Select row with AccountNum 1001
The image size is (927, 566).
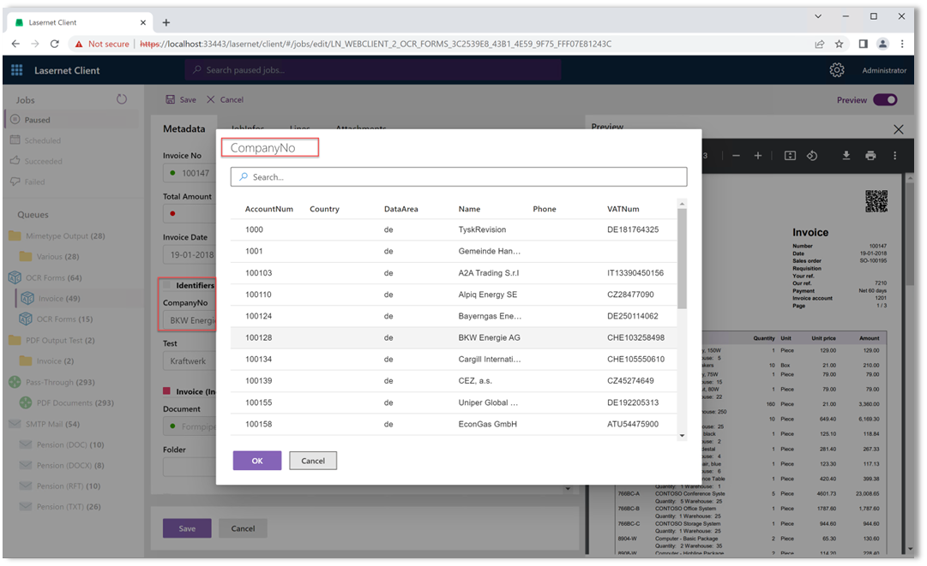click(x=454, y=252)
